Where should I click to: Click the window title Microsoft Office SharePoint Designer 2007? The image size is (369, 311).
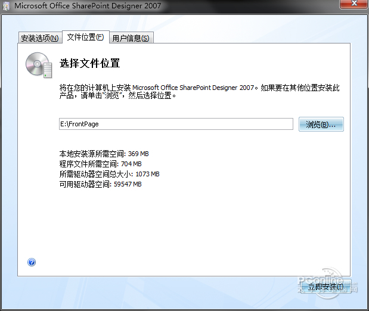point(88,5)
